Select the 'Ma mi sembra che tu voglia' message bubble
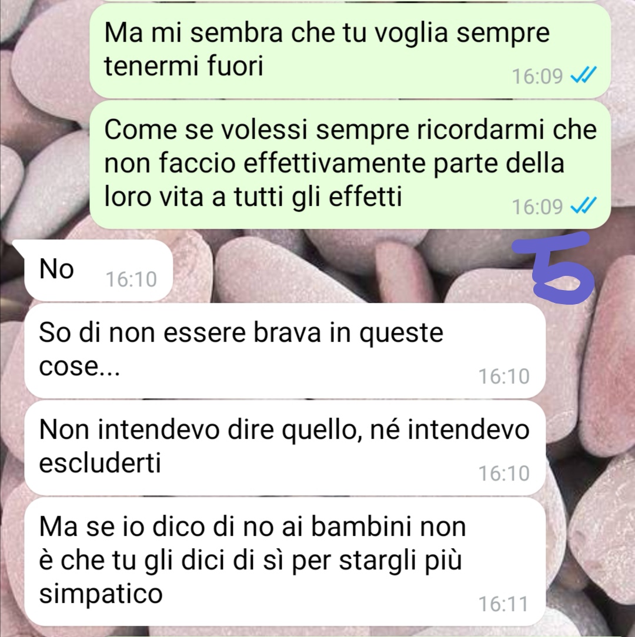The width and height of the screenshot is (635, 637). click(x=350, y=51)
